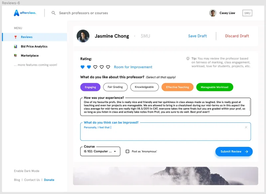Click the Save Draft link
Screen dimensions: 266x194
198,36
